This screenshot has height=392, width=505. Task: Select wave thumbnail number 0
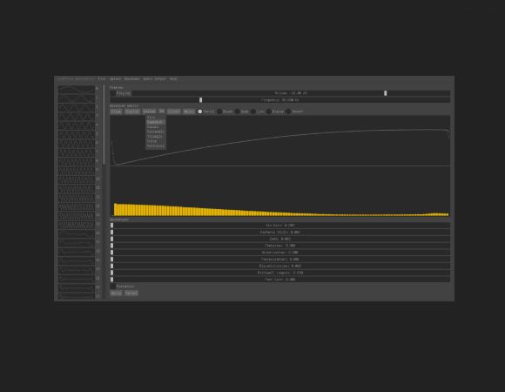[76, 89]
